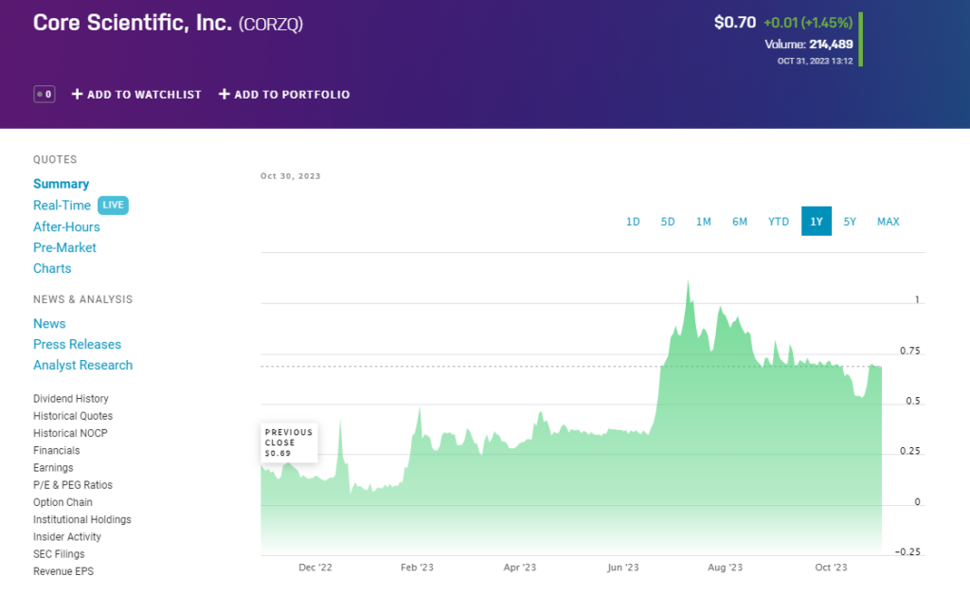
Task: Show the 6M chart view
Action: tap(740, 222)
